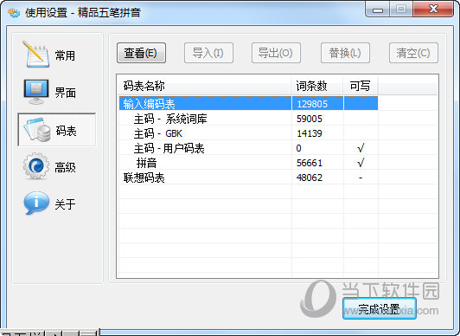Click the 完成设置 button

point(380,308)
